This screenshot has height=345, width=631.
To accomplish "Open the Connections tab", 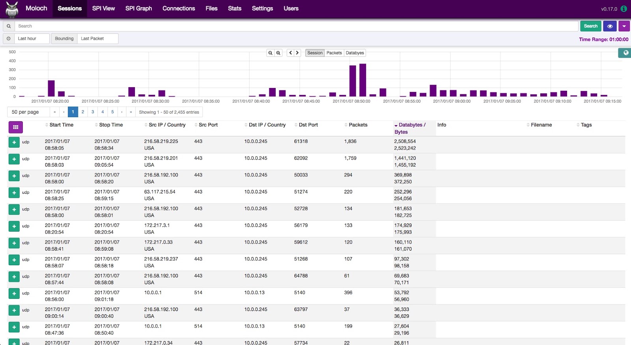I will pos(179,9).
